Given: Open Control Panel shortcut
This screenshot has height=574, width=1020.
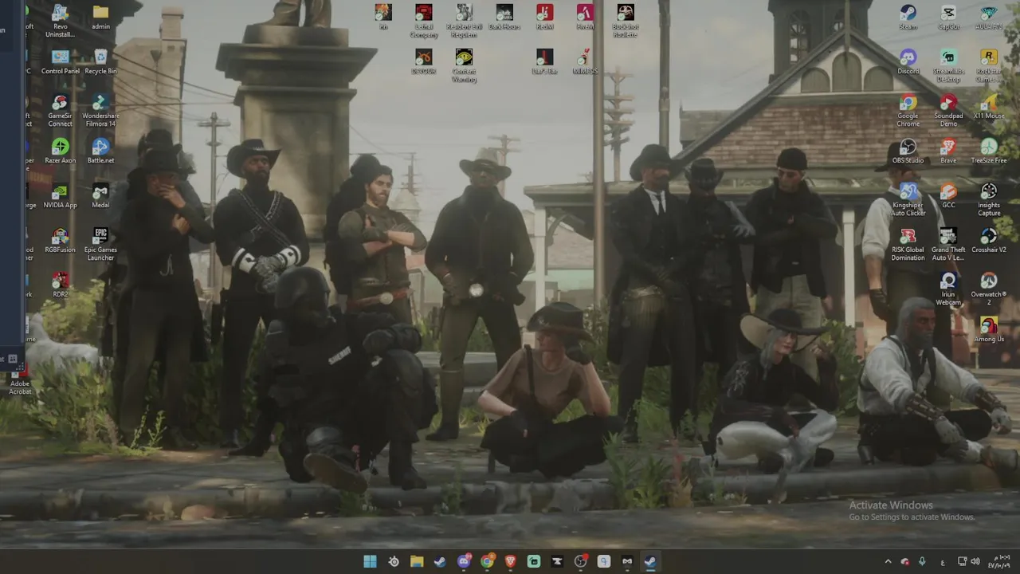Looking at the screenshot, I should tap(60, 62).
